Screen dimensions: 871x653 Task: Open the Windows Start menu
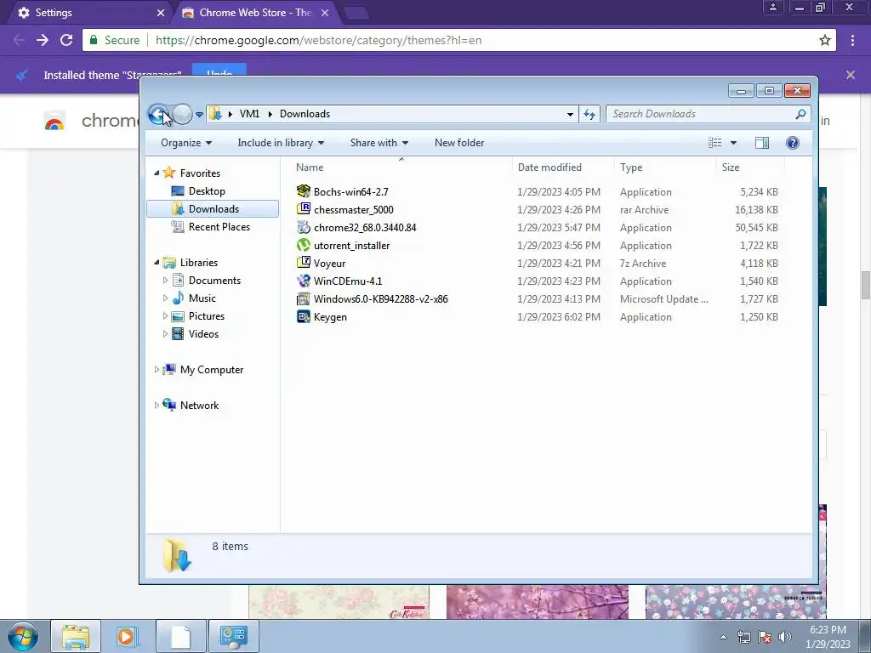(23, 636)
